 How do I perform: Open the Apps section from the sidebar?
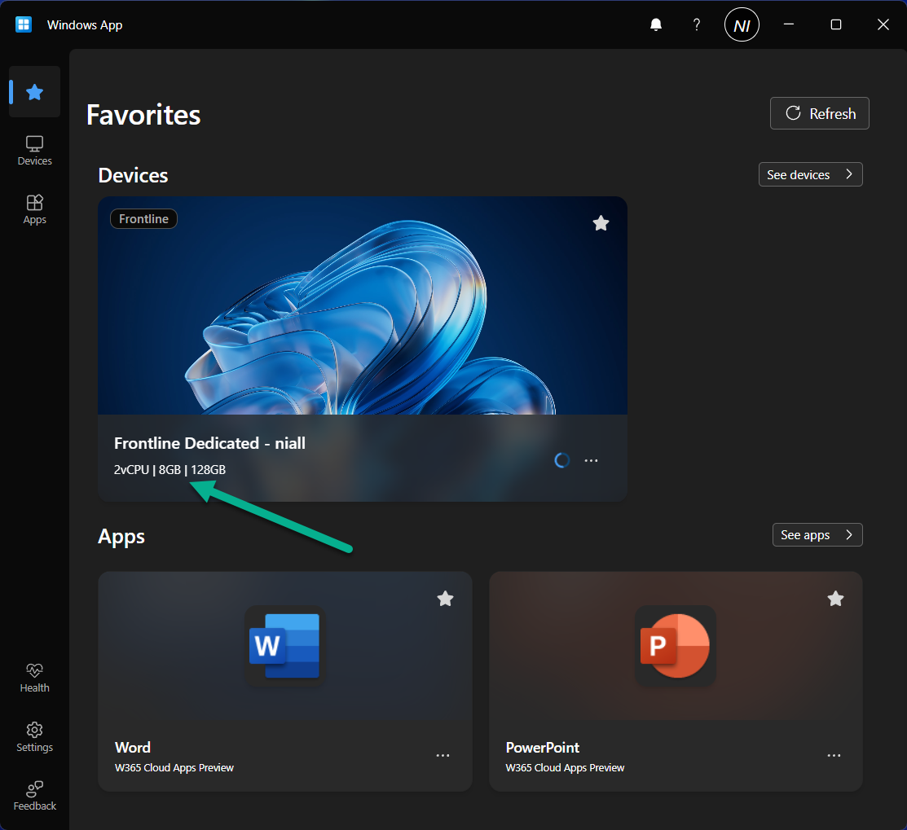(x=34, y=209)
